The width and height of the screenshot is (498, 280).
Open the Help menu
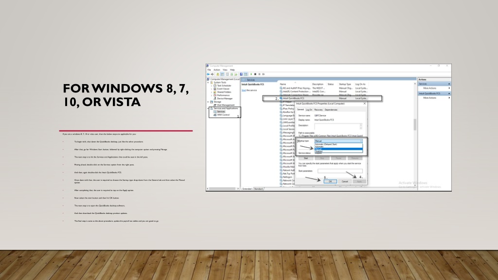click(232, 70)
